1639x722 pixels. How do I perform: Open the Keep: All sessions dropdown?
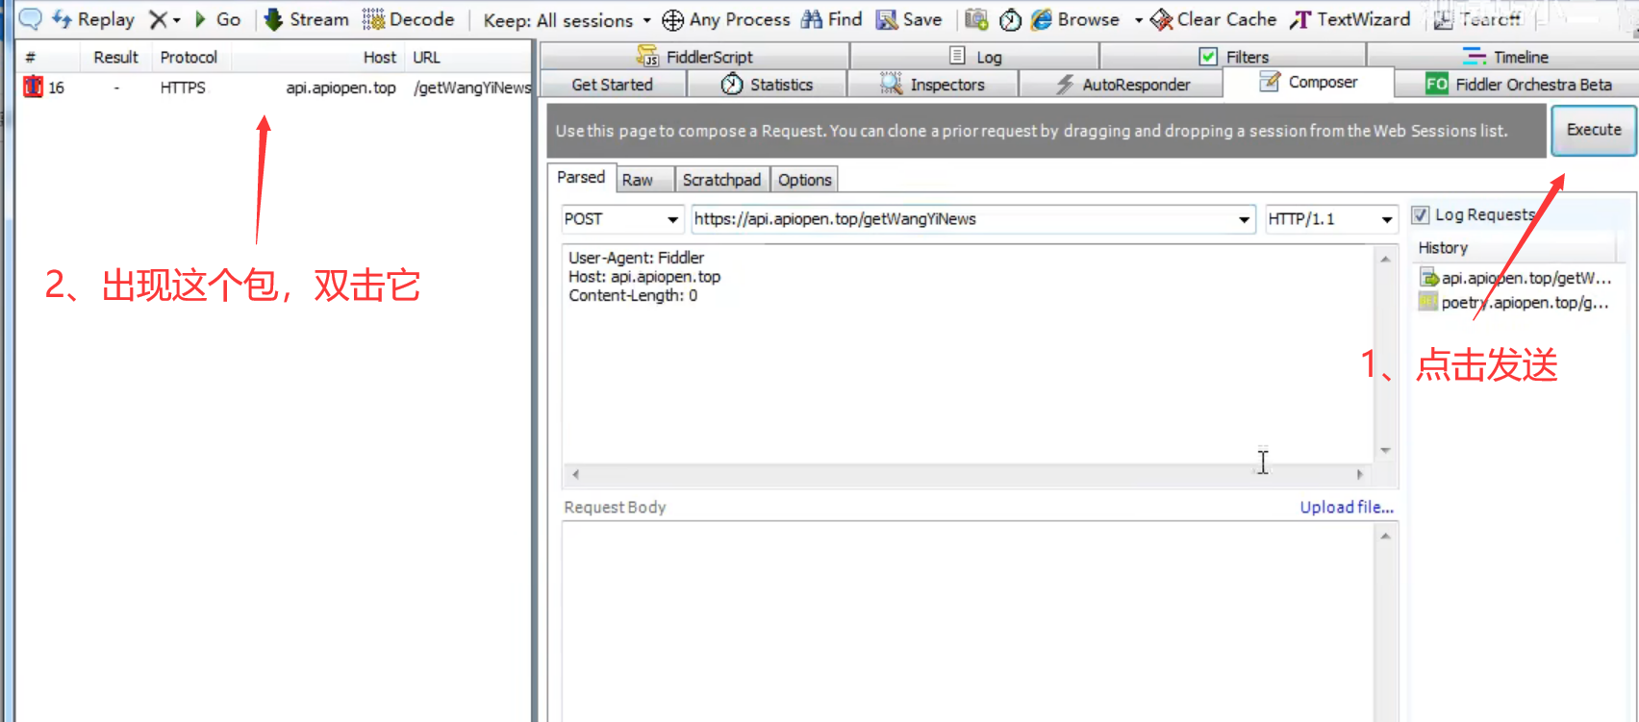(x=567, y=20)
